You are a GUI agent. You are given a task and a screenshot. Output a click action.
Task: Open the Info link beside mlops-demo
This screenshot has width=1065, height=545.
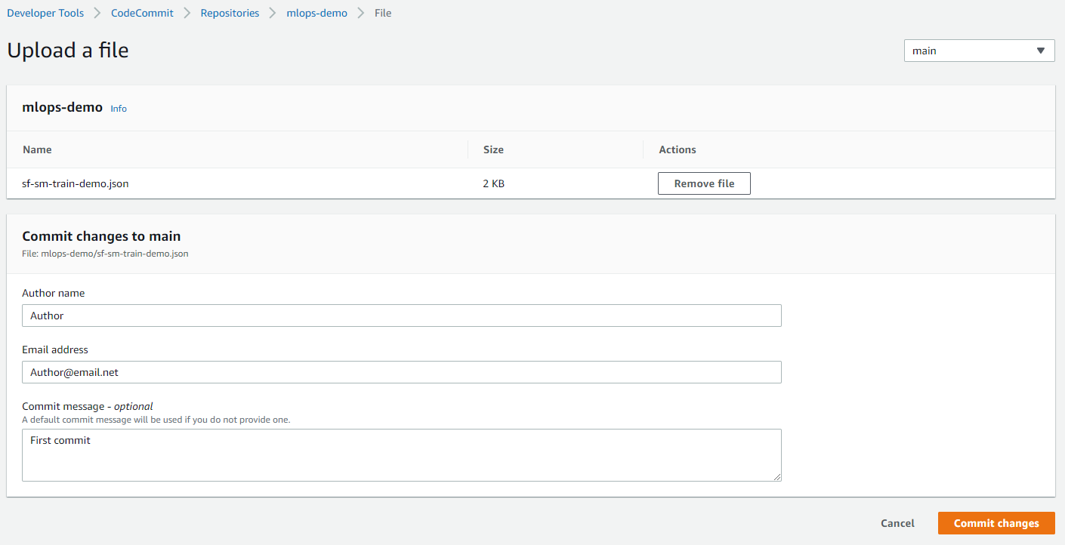pyautogui.click(x=119, y=109)
